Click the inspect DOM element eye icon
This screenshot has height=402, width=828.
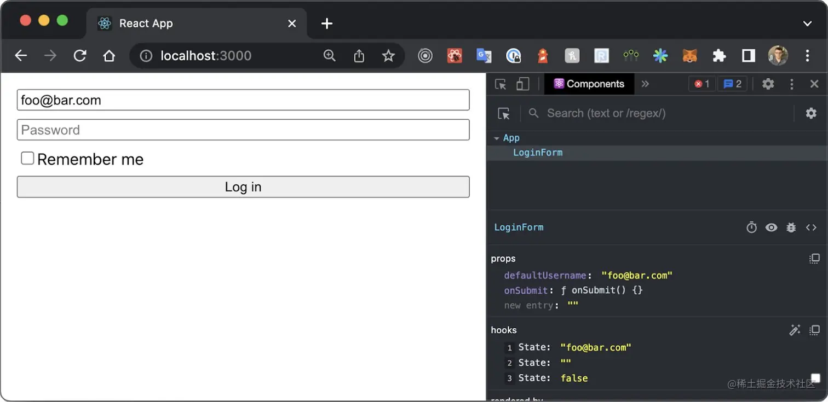771,228
